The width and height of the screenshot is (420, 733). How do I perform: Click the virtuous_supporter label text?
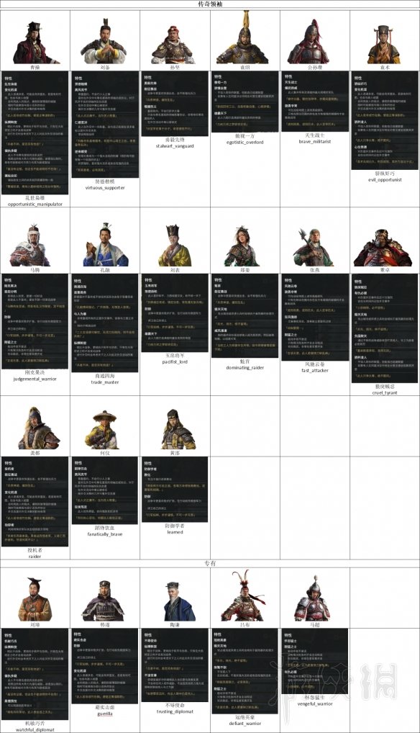click(105, 188)
